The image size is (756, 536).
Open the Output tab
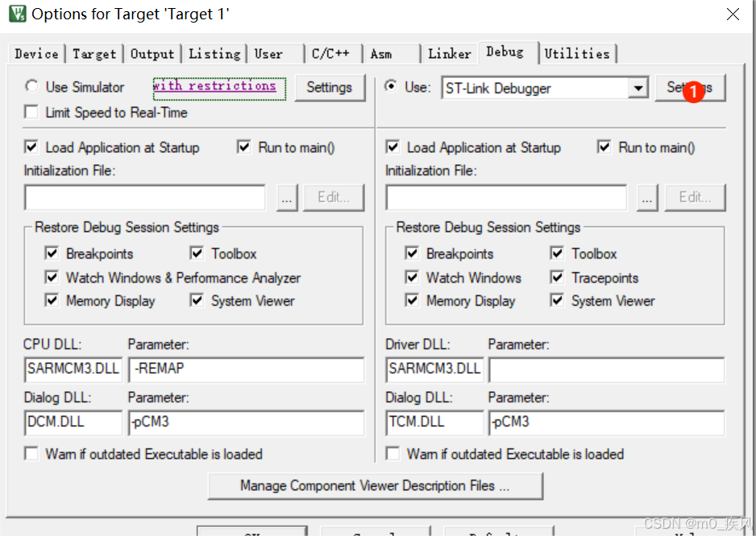pyautogui.click(x=152, y=54)
